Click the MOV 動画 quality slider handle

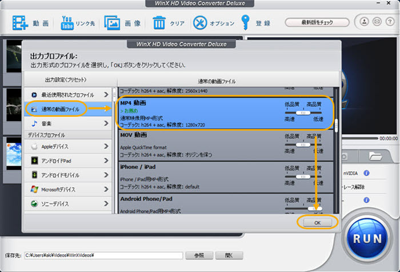point(303,145)
